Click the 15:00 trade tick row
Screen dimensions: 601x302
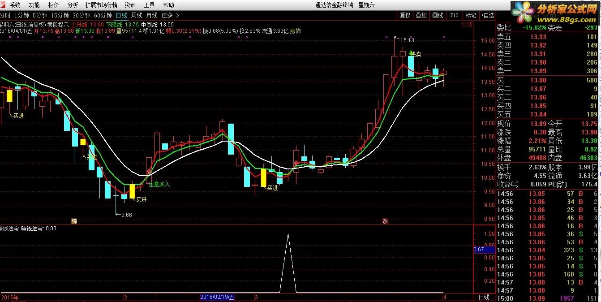[547, 298]
